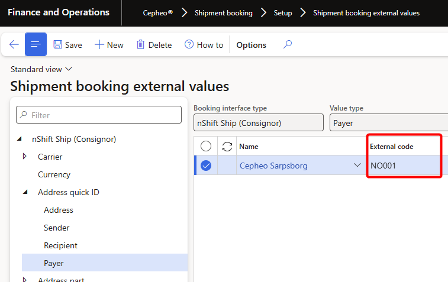Click the Filter input field
Viewport: 448px width, 282px height.
(x=99, y=115)
